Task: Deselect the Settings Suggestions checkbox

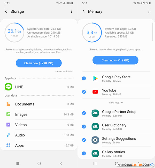Action: pos(84,140)
